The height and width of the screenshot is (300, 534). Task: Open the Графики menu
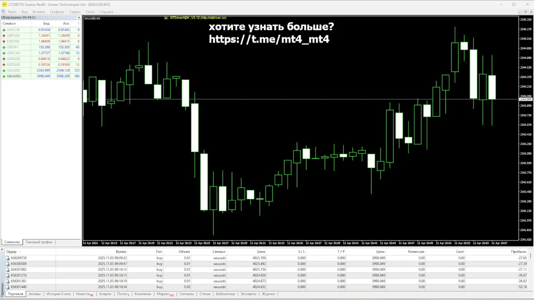point(57,12)
